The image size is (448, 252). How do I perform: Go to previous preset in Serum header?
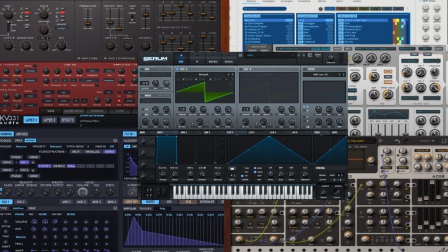click(299, 55)
